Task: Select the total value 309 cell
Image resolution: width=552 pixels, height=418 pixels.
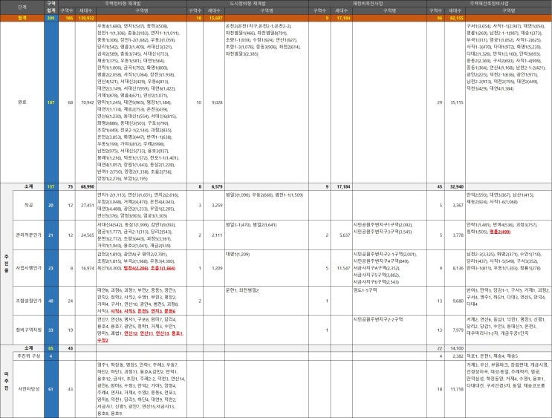Action: point(51,18)
